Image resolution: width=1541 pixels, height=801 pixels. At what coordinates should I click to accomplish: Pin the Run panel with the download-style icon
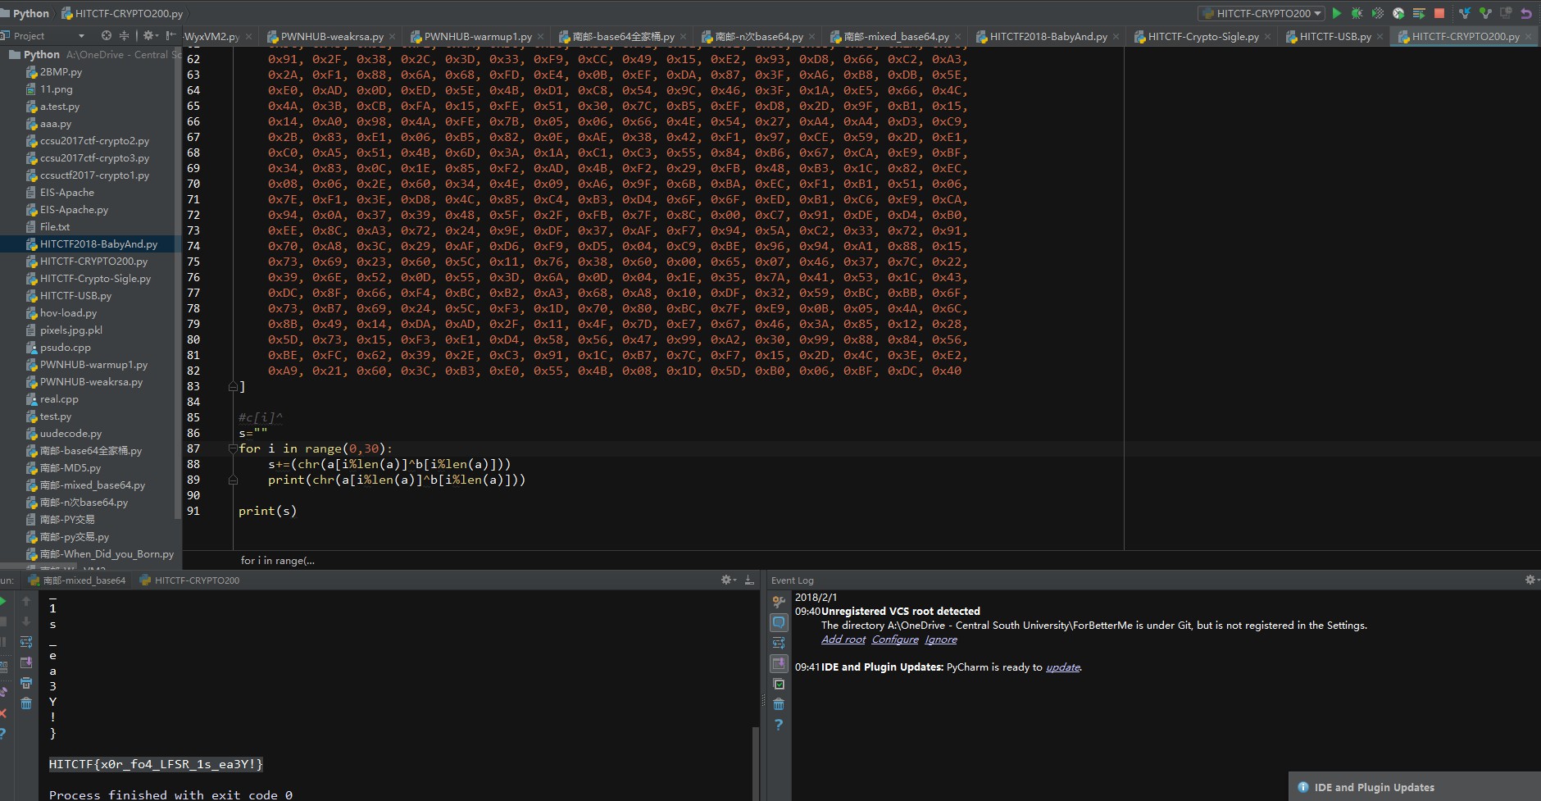pos(749,580)
